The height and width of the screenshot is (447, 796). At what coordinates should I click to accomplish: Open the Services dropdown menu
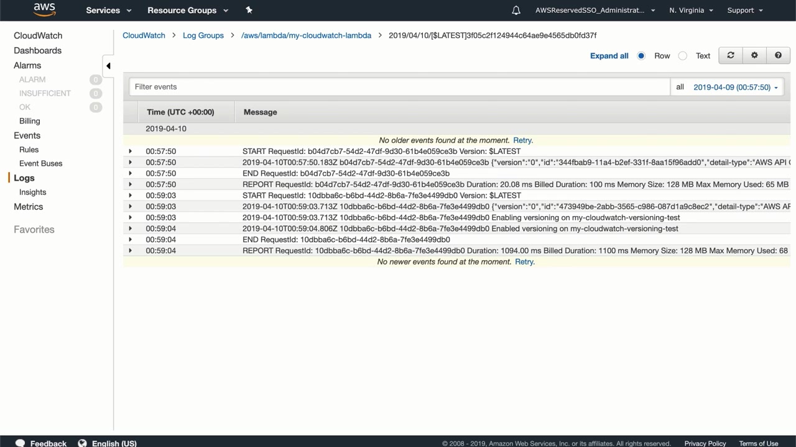tap(109, 10)
